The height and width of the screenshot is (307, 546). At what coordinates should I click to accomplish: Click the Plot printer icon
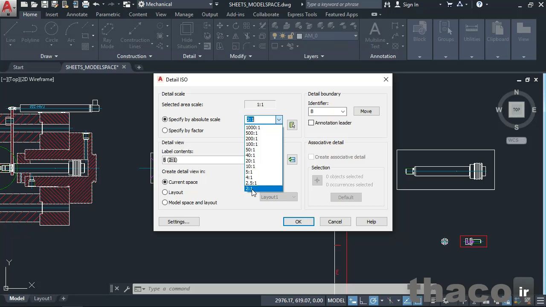tap(86, 4)
